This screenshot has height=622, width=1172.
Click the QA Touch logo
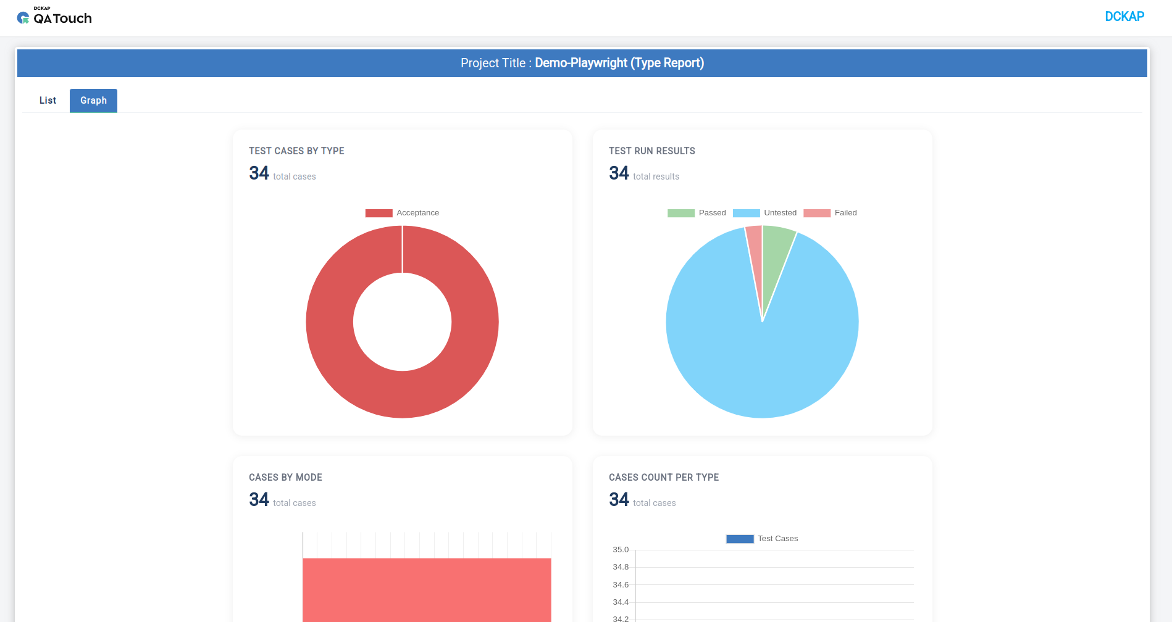54,17
